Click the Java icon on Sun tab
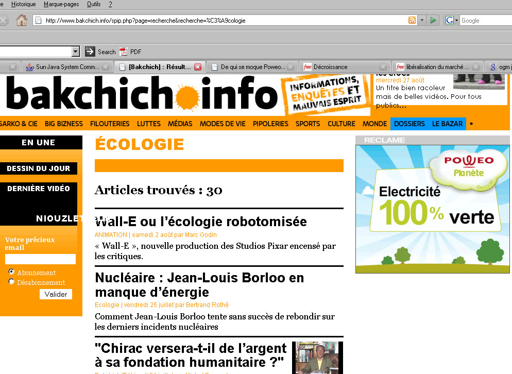The image size is (512, 374). (30, 67)
